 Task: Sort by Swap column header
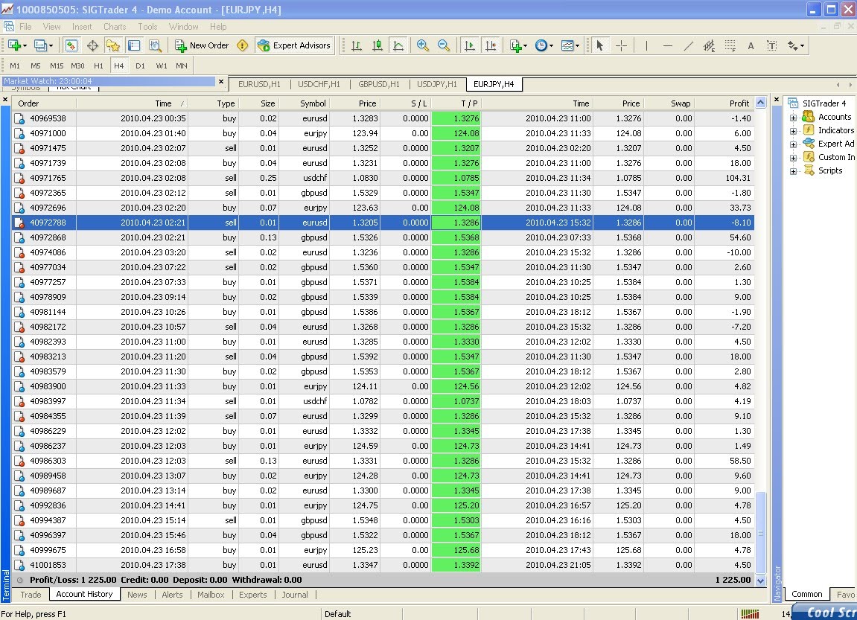[669, 103]
